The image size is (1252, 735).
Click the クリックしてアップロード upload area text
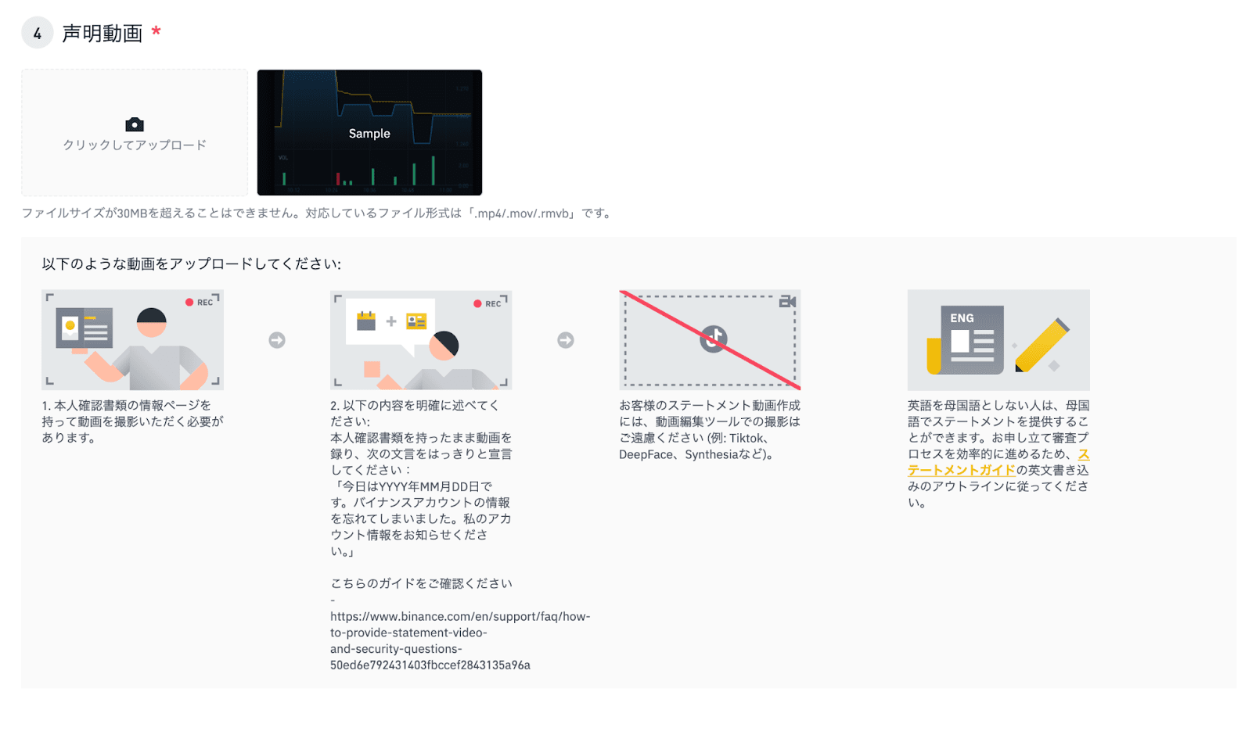pyautogui.click(x=135, y=145)
